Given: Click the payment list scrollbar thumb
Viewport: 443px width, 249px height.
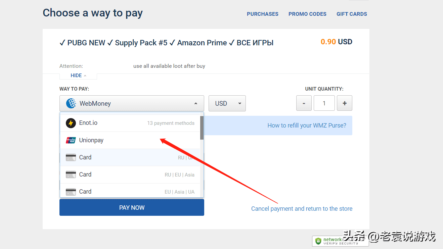Looking at the screenshot, I should click(202, 128).
